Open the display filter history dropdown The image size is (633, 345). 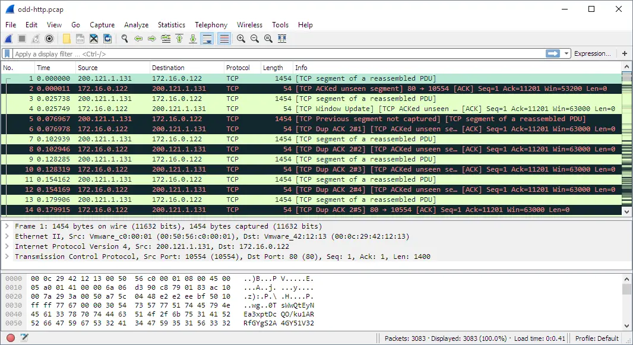(x=567, y=53)
